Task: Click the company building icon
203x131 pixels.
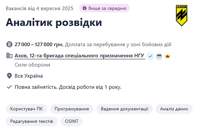Action: (x=9, y=55)
